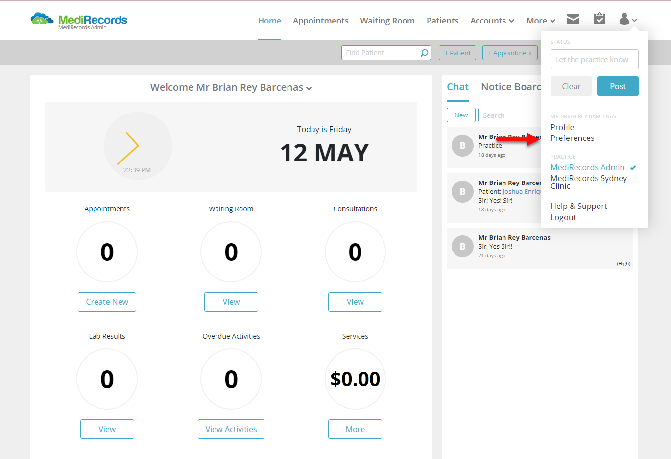The height and width of the screenshot is (459, 671).
Task: Click the '21 days ago' timestamp
Action: (x=492, y=256)
